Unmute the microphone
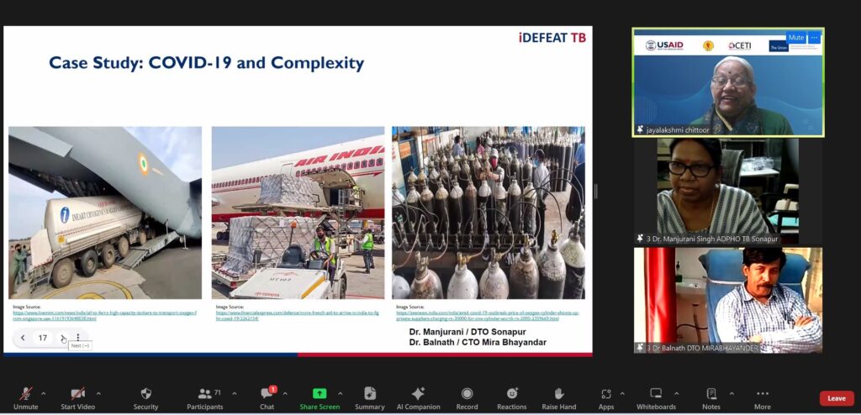The width and height of the screenshot is (861, 415). 26,397
